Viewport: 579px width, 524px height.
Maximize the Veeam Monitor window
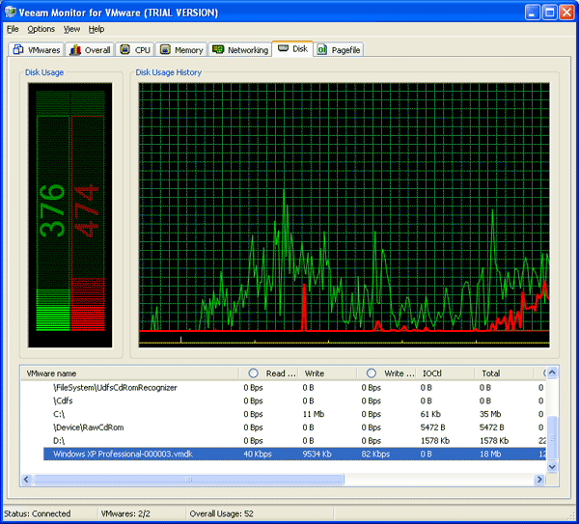point(549,13)
